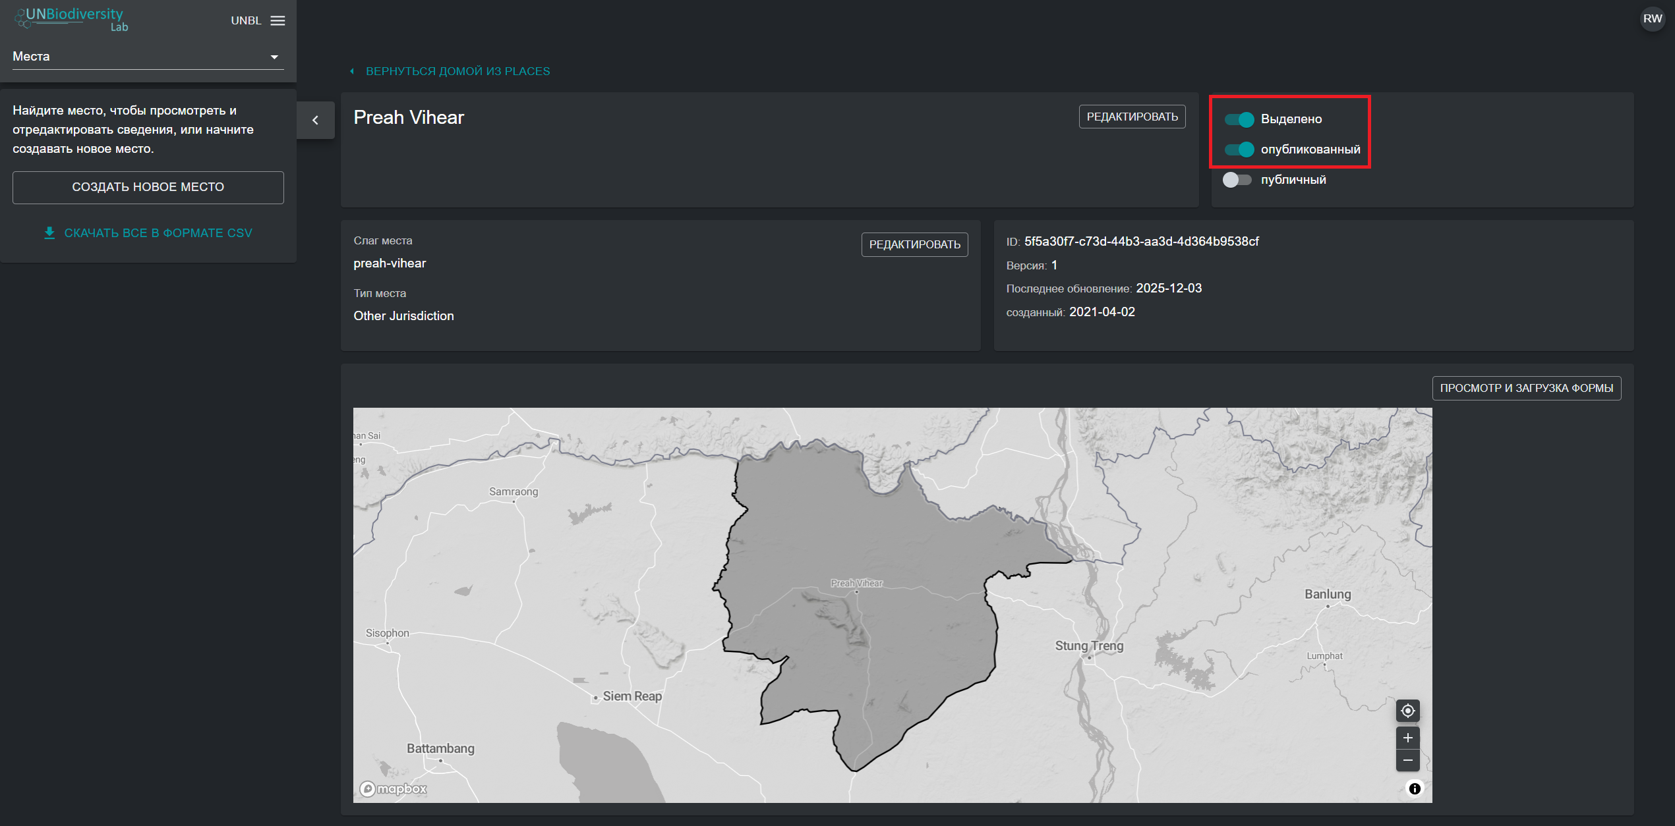
Task: Toggle the Выделено switch off
Action: pyautogui.click(x=1239, y=119)
